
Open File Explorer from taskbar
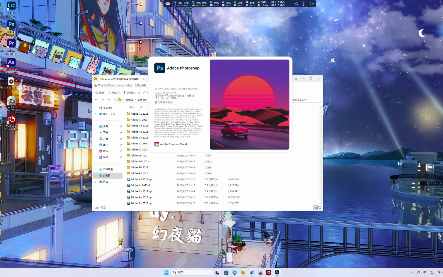(243, 272)
